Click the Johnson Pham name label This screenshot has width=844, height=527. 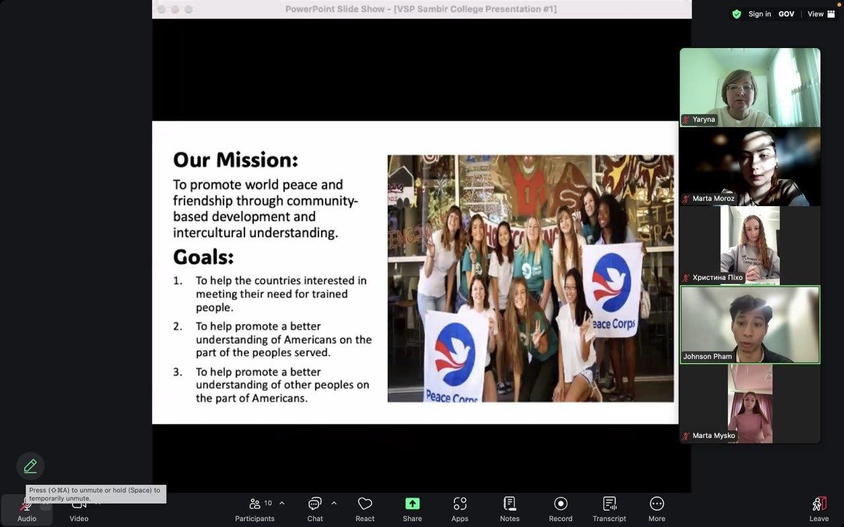tap(708, 356)
